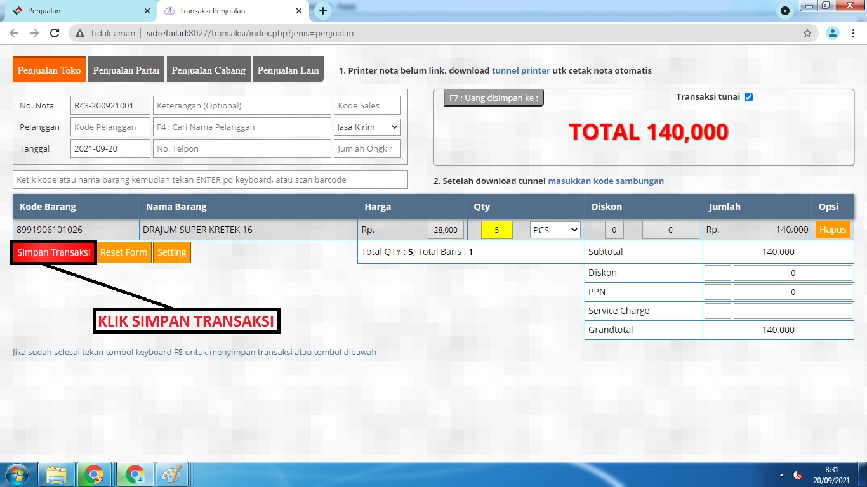
Task: Open the Chrome three-dot menu
Action: pos(852,33)
